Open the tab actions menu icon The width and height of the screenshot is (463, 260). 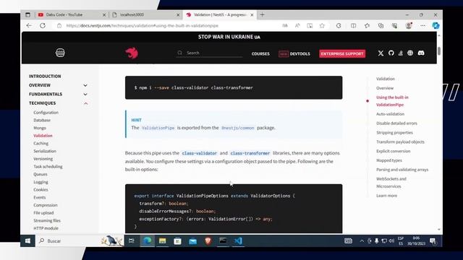27,14
